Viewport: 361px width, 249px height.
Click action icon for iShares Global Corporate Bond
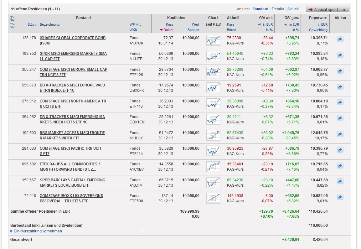(x=340, y=39)
